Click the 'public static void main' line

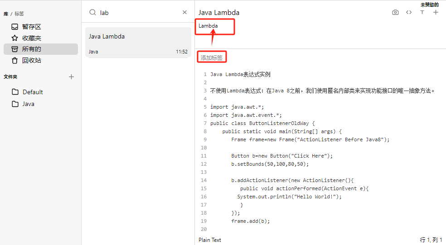[282, 132]
